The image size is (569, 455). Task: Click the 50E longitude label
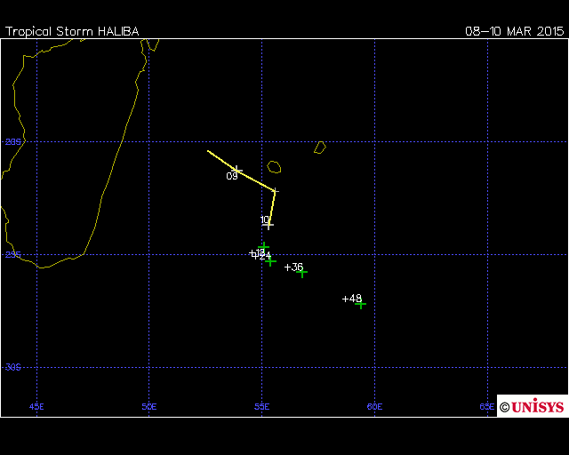pos(149,407)
